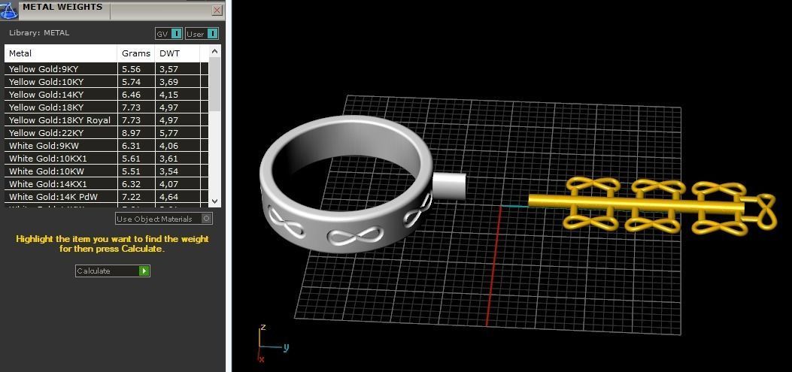
Task: Click the Metal Weights panel logo icon
Action: (8, 10)
